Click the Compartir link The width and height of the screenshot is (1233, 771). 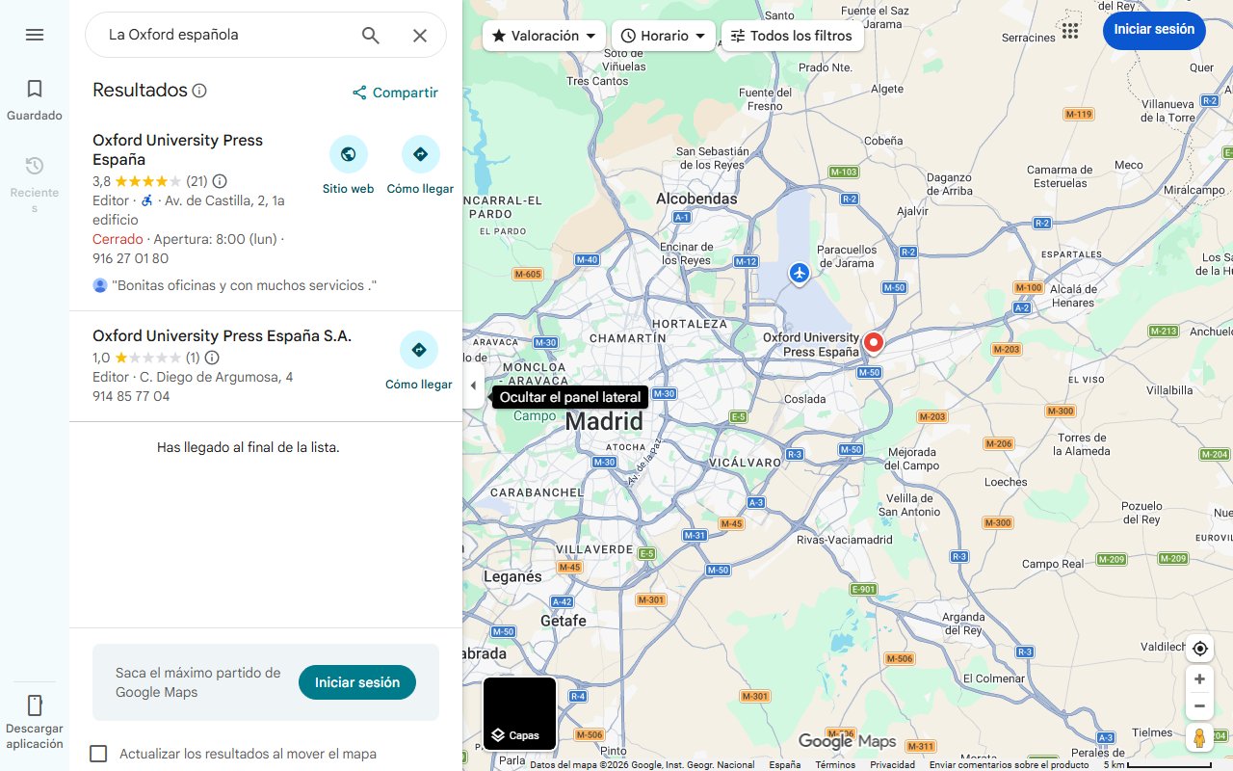coord(395,93)
